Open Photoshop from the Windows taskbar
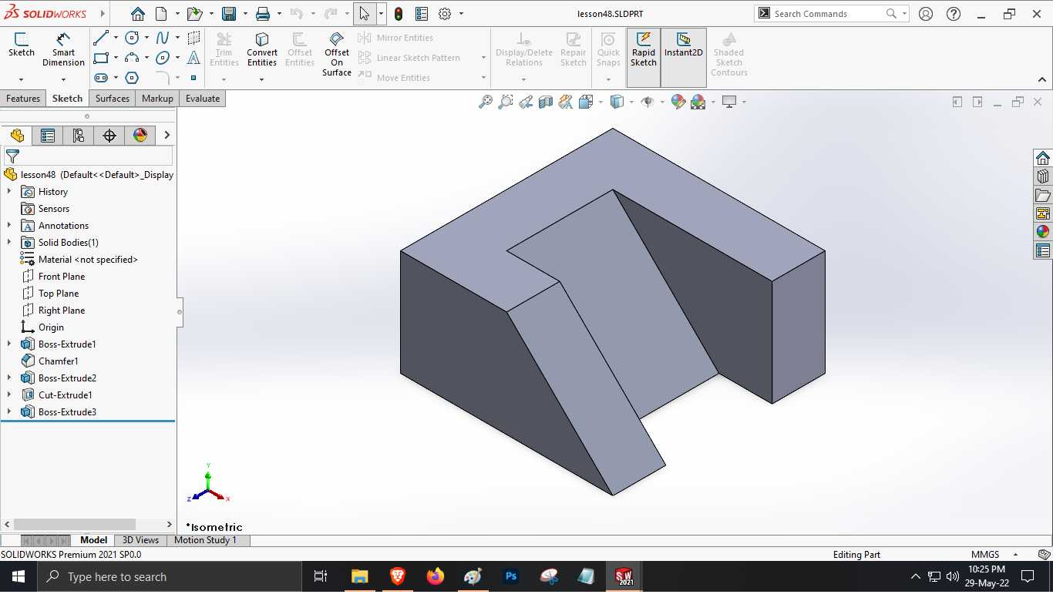Screen dimensions: 1053x601 pyautogui.click(x=510, y=576)
